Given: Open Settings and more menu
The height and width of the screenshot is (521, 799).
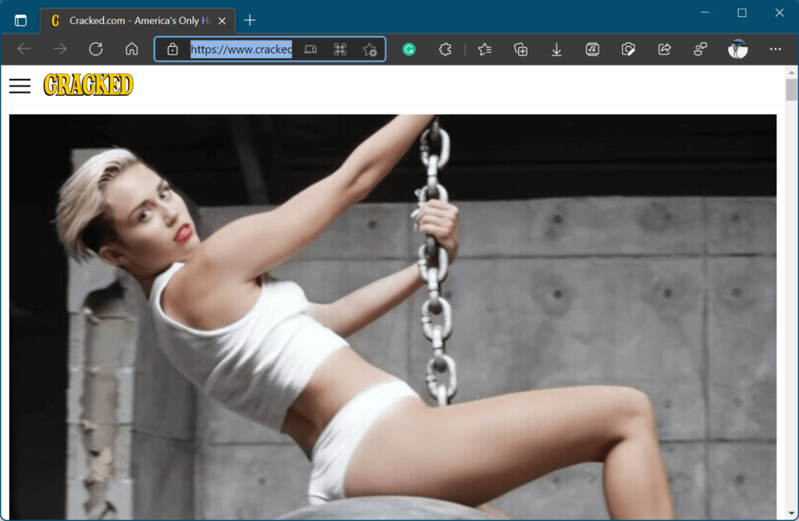Looking at the screenshot, I should pyautogui.click(x=775, y=49).
